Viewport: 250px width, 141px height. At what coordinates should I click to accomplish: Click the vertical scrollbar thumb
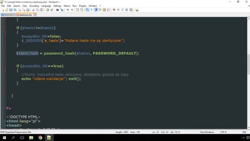tap(248, 64)
